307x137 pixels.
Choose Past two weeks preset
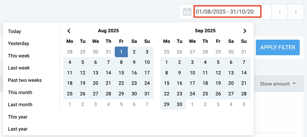(x=25, y=80)
